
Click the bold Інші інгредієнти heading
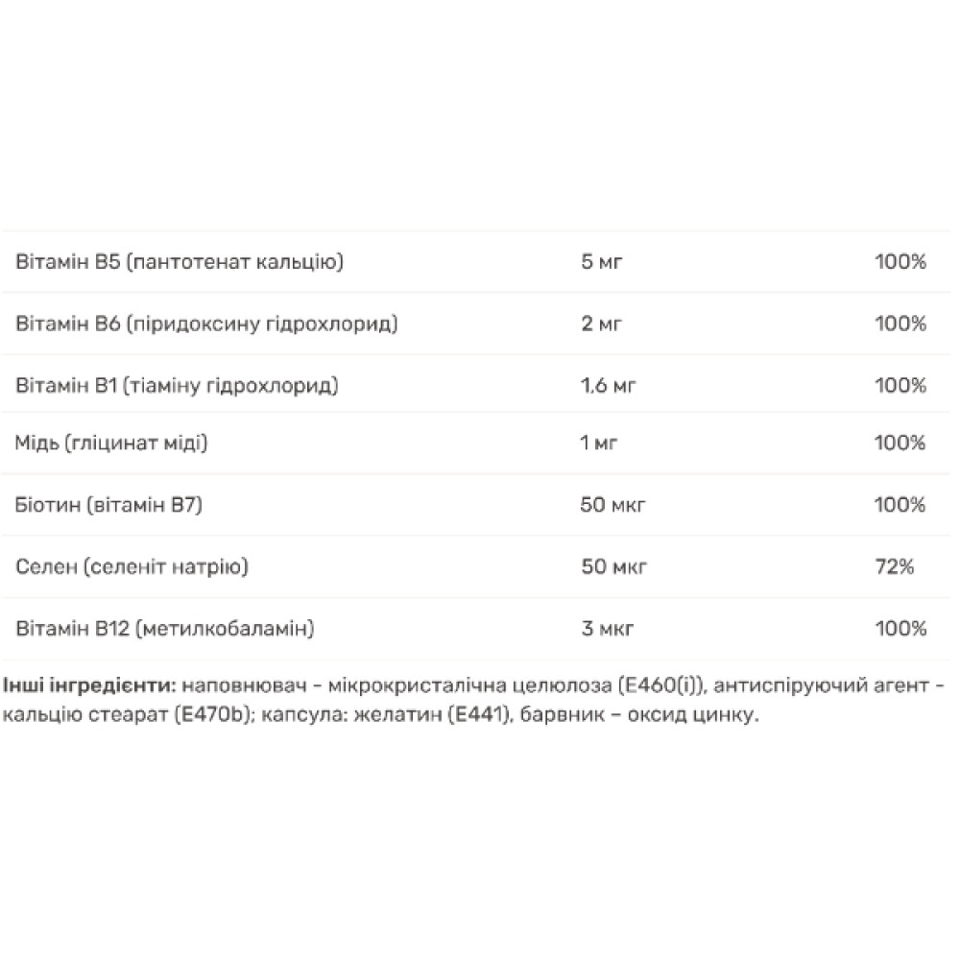pyautogui.click(x=89, y=685)
